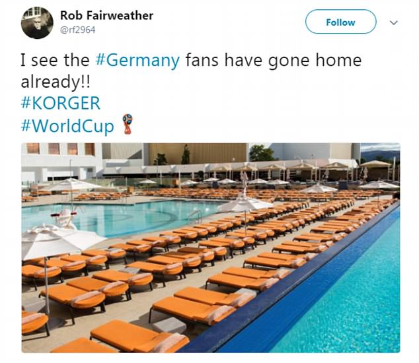
Task: Click the Rob Fairweather display name
Action: pos(106,15)
